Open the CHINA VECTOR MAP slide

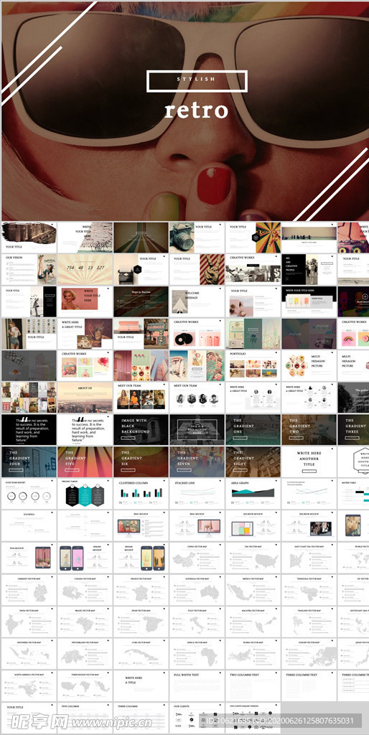click(197, 558)
